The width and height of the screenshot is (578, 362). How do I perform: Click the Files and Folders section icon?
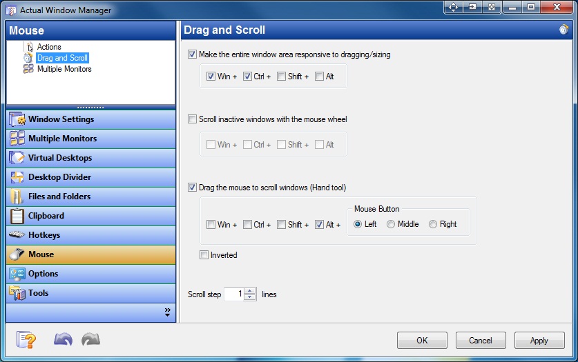(17, 197)
